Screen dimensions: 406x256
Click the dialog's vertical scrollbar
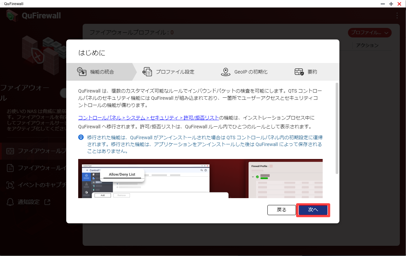click(337, 128)
